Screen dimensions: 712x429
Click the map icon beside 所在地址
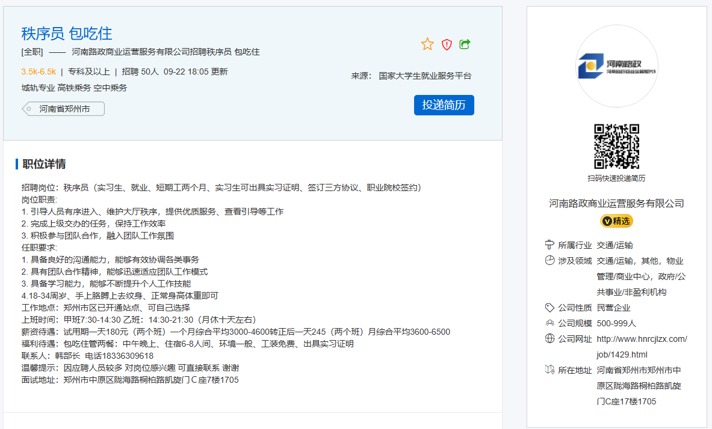[x=549, y=370]
